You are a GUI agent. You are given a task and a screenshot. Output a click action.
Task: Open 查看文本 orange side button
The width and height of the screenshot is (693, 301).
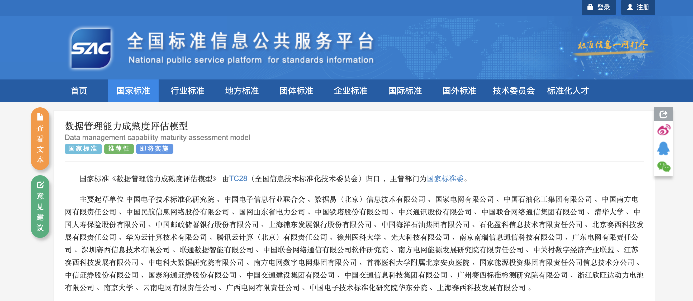[40, 139]
